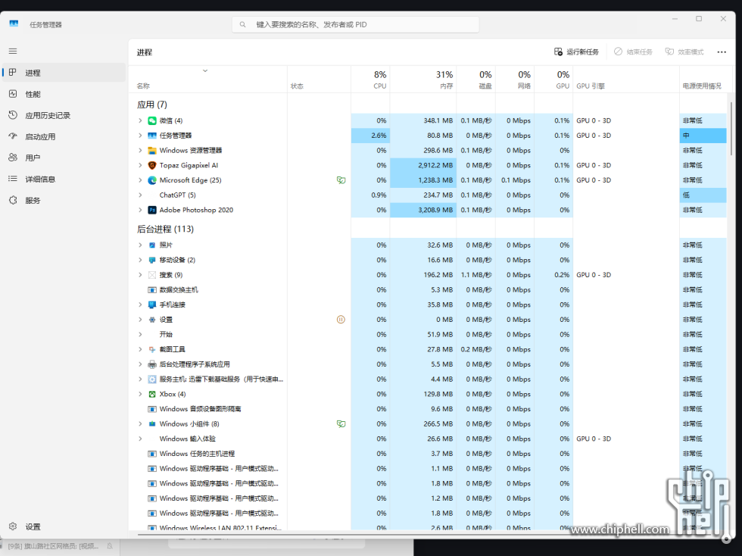The height and width of the screenshot is (556, 742).
Task: Click the 微信 app icon in list
Action: tap(152, 120)
